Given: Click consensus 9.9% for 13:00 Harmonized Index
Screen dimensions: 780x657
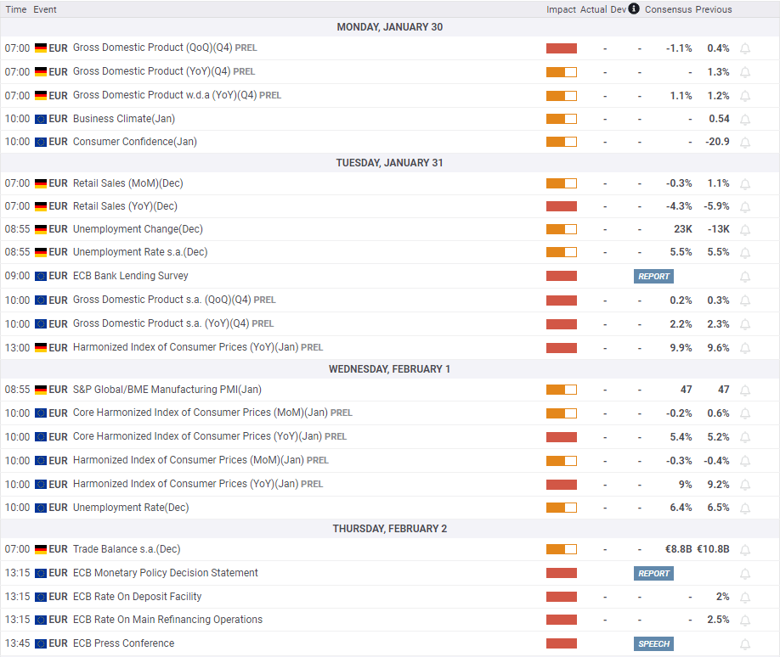Looking at the screenshot, I should (x=681, y=348).
